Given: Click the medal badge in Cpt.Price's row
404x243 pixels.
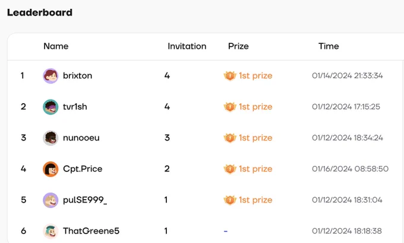Looking at the screenshot, I should click(230, 169).
